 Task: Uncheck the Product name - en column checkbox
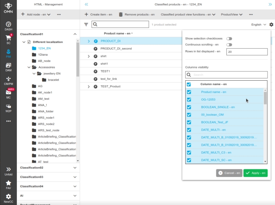click(x=189, y=92)
